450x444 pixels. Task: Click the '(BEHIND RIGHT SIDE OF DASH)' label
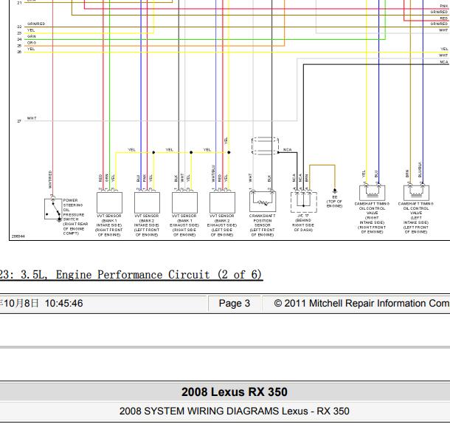pyautogui.click(x=303, y=225)
